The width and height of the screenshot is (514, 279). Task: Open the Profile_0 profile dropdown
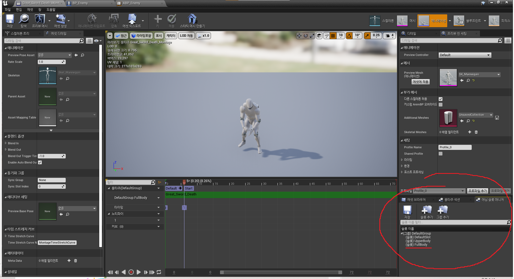[x=439, y=191]
